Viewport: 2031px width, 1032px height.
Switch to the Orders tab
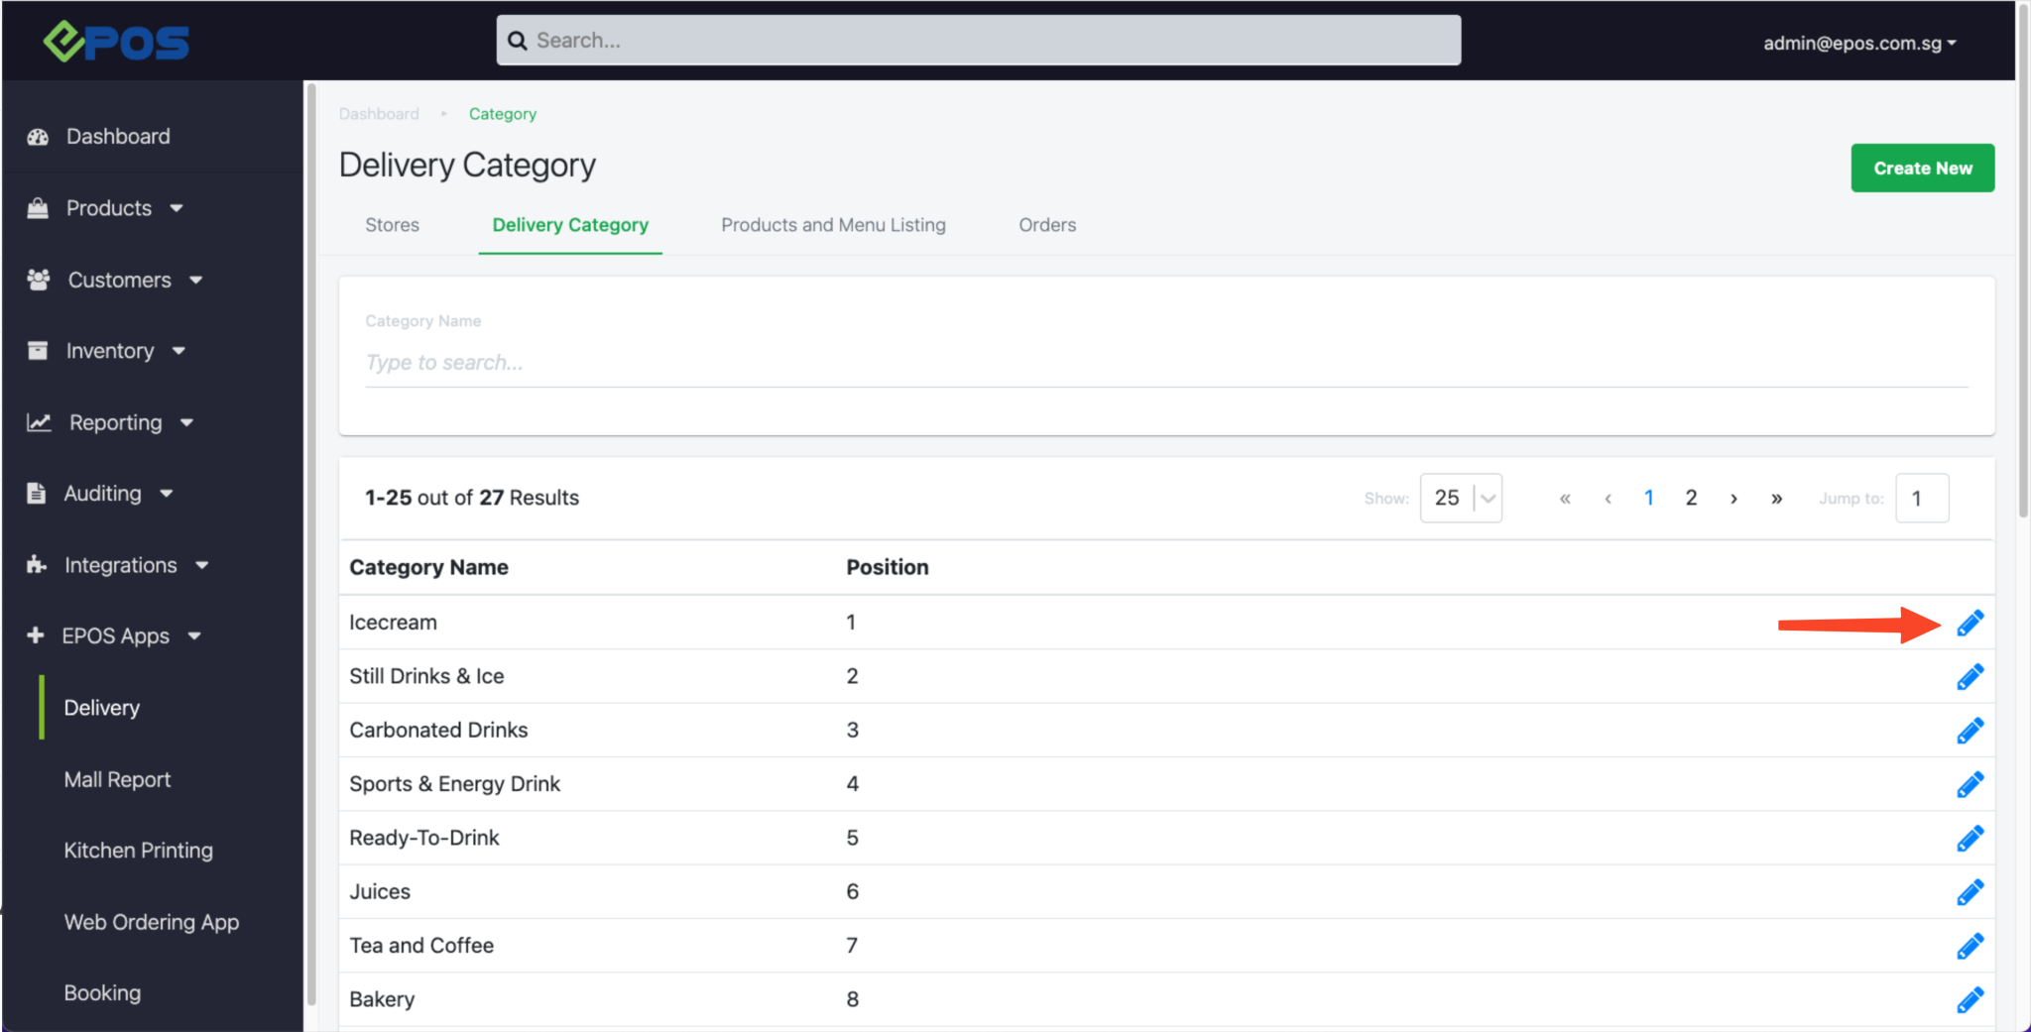click(1047, 225)
